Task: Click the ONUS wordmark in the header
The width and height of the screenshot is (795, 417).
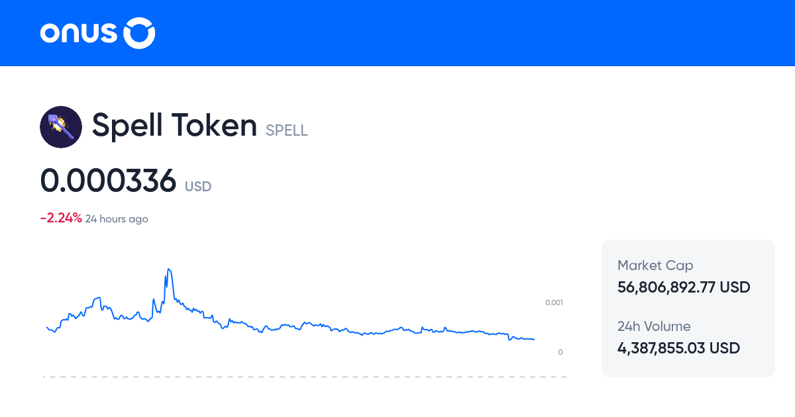Action: point(79,32)
